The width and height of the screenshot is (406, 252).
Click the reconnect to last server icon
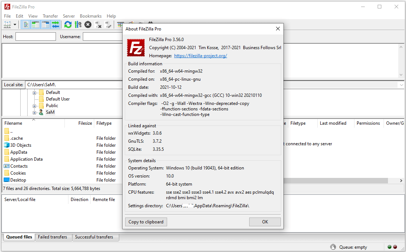[108, 25]
